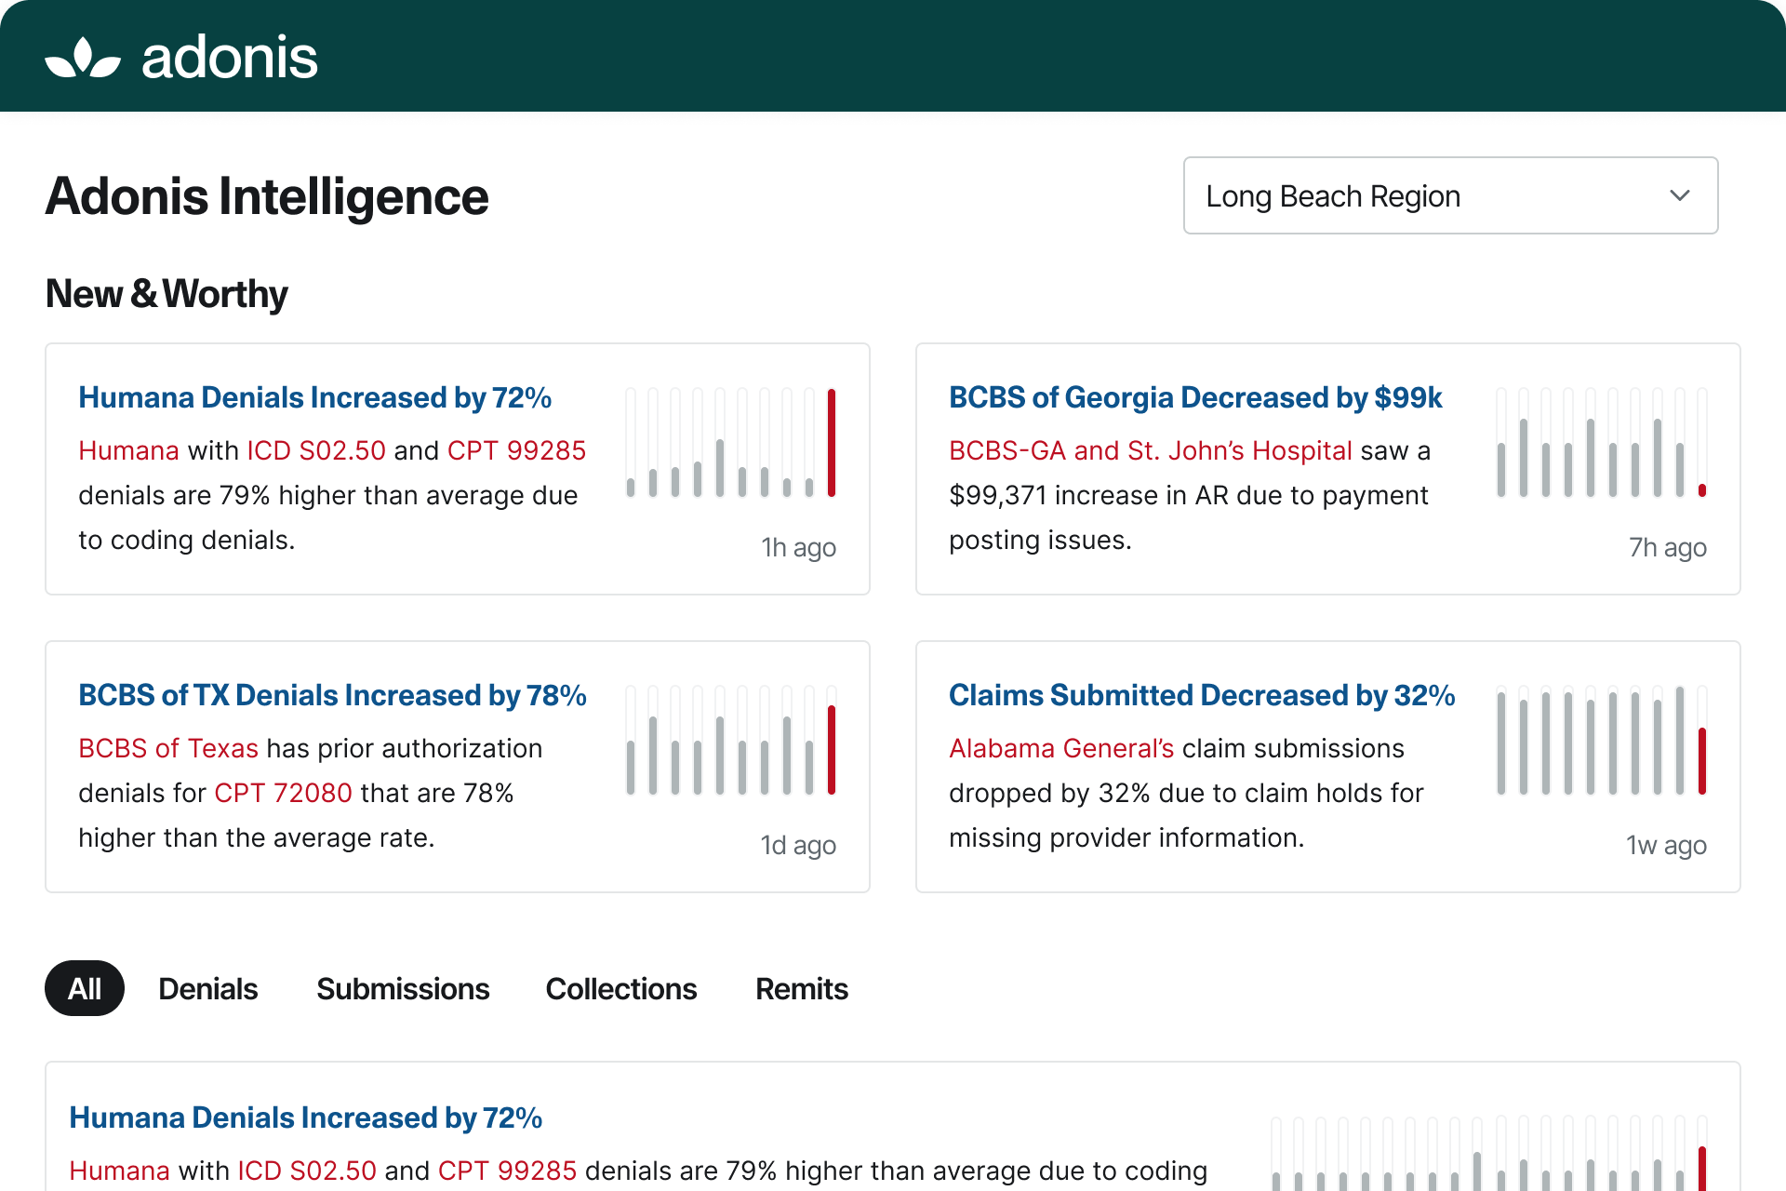Open the list-row Humana Denials Increased by 72% title
Screen dimensions: 1786x1191
pos(306,1117)
